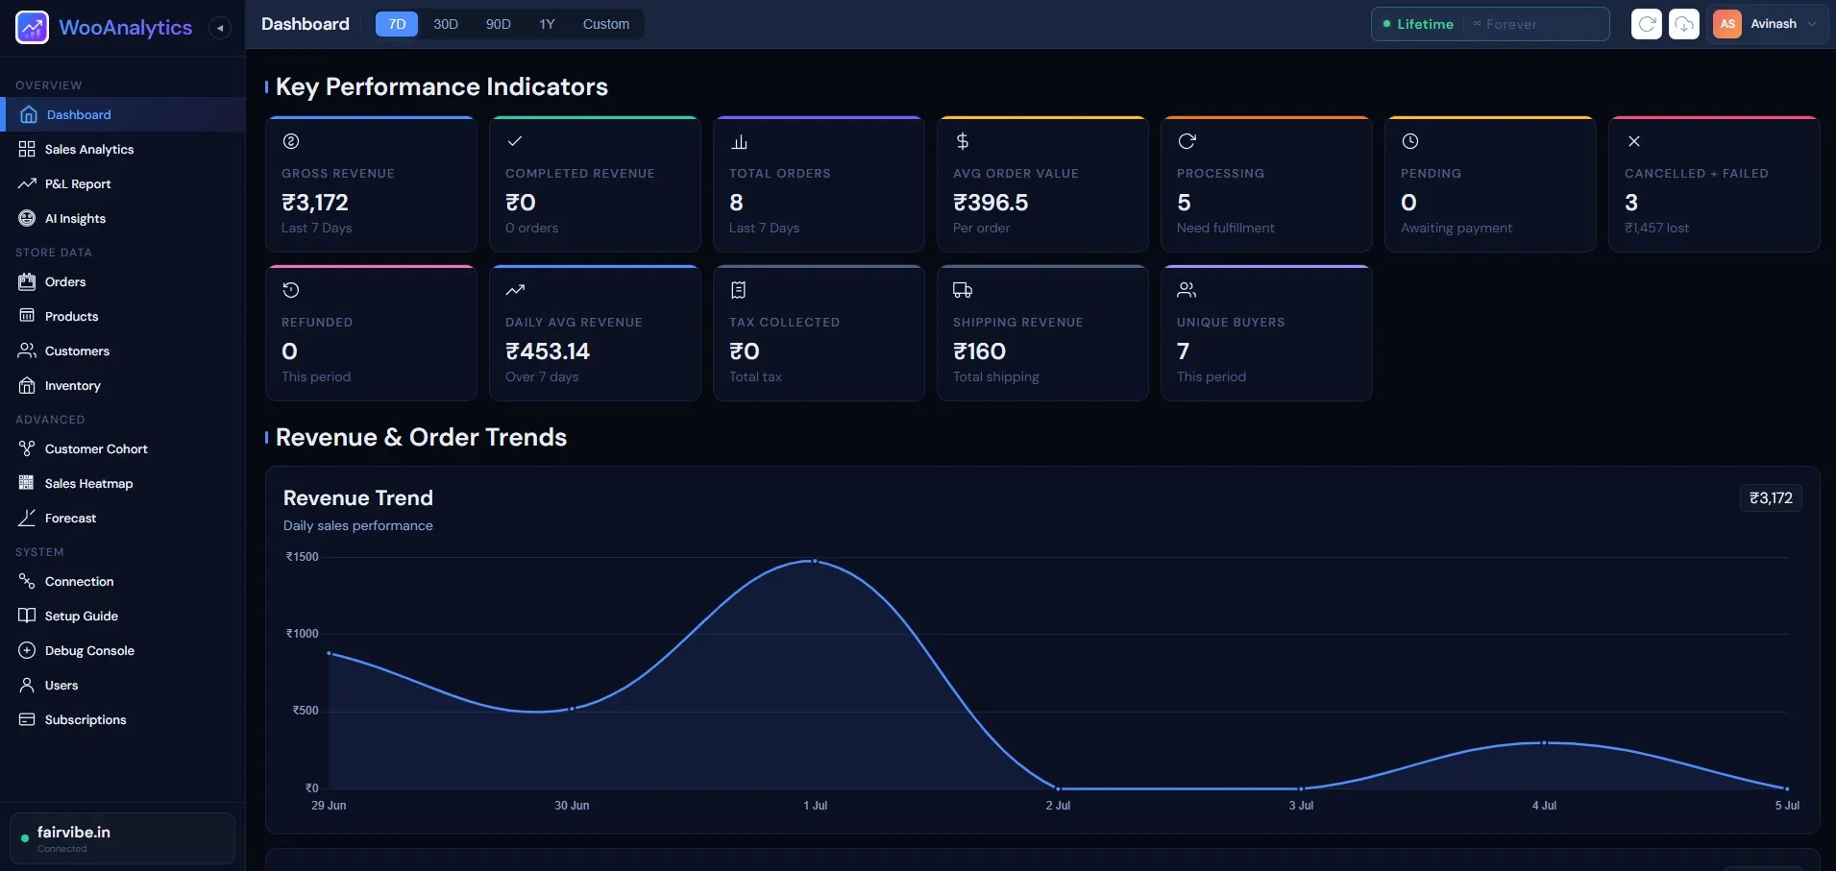Click the Sales Heatmap grid icon
Viewport: 1836px width, 871px height.
pos(27,483)
